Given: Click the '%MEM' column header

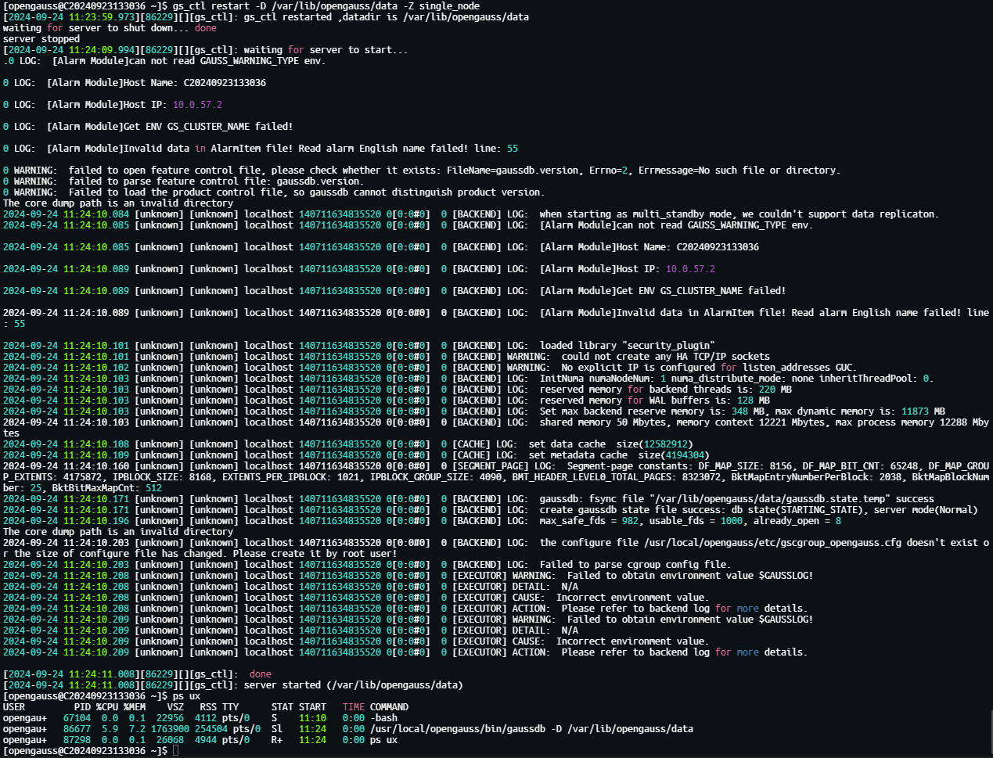Looking at the screenshot, I should (135, 706).
